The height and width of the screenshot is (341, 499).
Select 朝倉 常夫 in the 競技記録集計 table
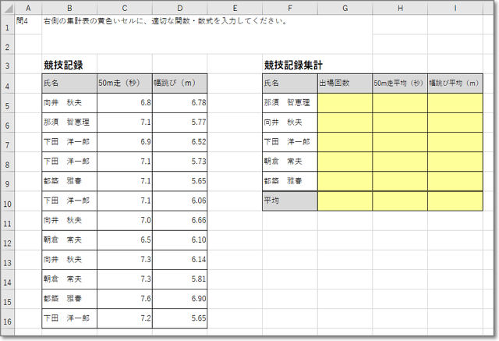click(x=289, y=162)
